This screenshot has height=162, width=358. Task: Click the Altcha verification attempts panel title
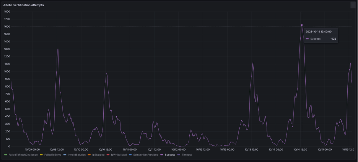23,5
